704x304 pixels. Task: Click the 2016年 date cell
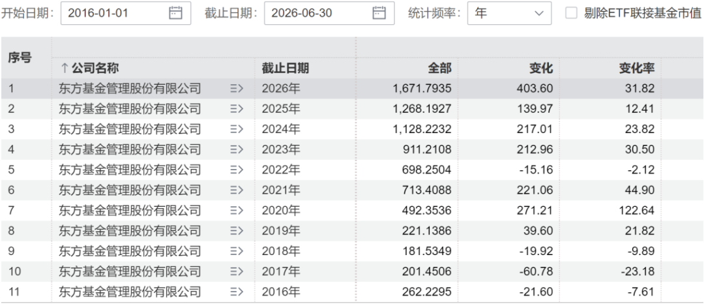[x=280, y=292]
